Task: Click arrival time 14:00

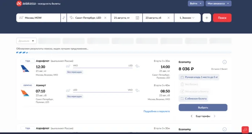Action: tap(165, 67)
